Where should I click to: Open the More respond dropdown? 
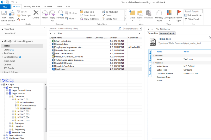[x=71, y=19]
